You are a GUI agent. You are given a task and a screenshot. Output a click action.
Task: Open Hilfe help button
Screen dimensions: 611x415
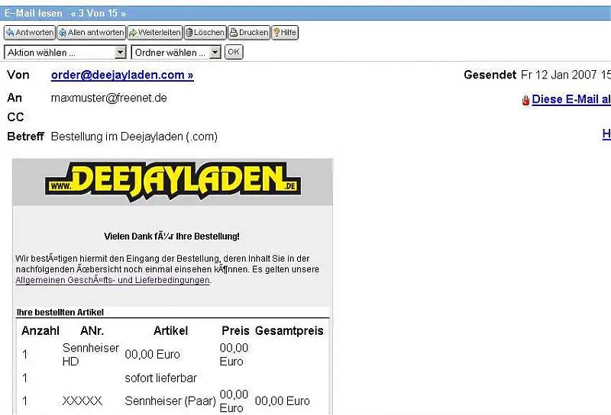click(285, 33)
